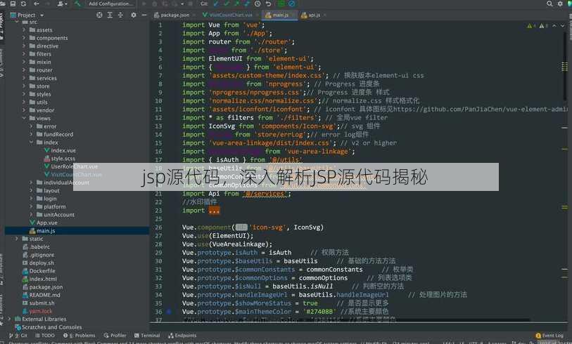Select README.md file
The width and height of the screenshot is (572, 344).
point(42,295)
